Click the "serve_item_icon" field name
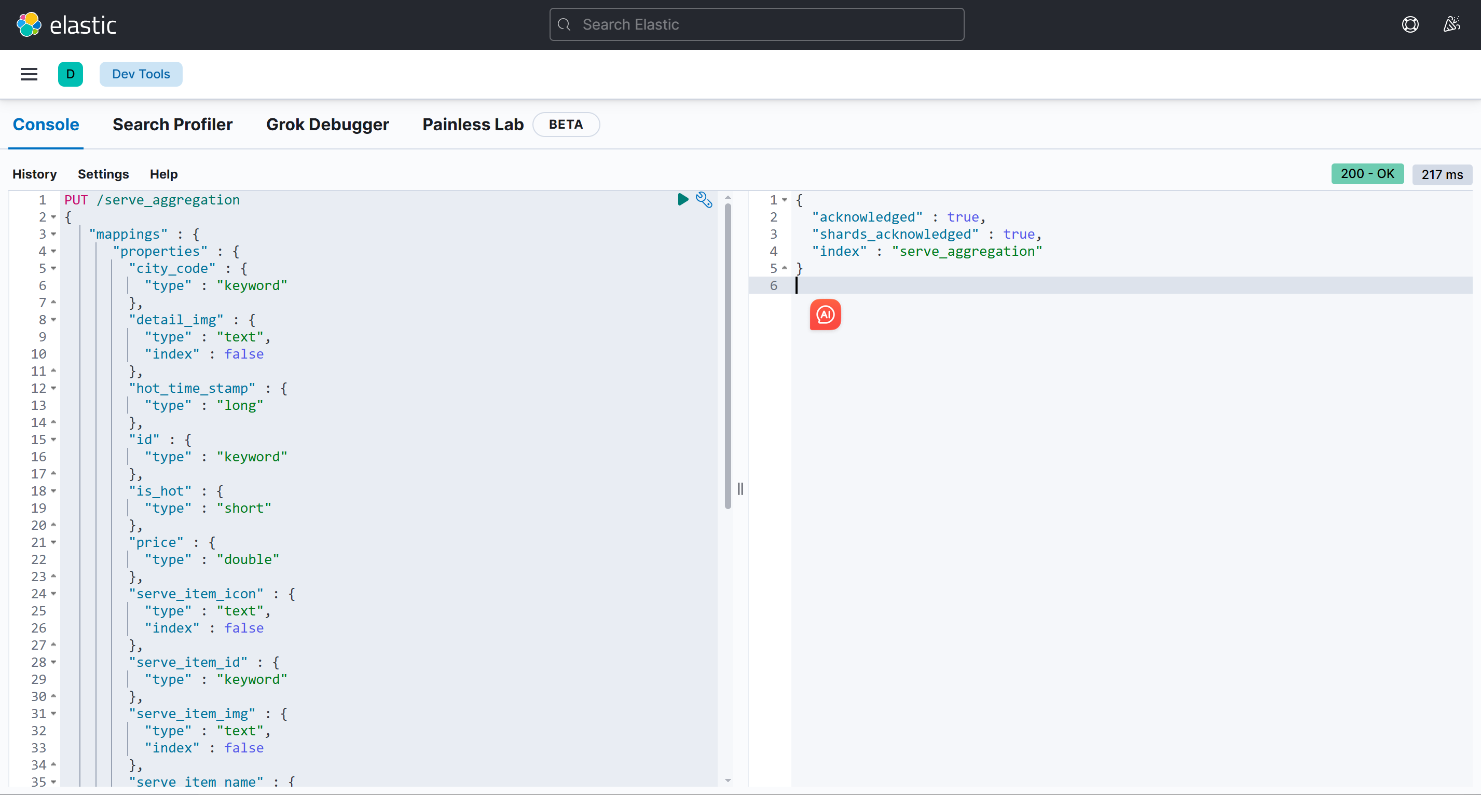1481x795 pixels. tap(196, 594)
